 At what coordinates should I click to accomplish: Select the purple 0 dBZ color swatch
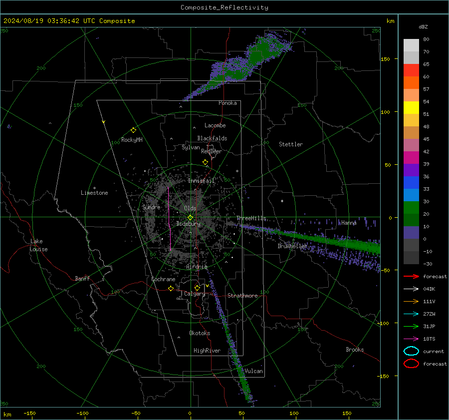tap(411, 232)
